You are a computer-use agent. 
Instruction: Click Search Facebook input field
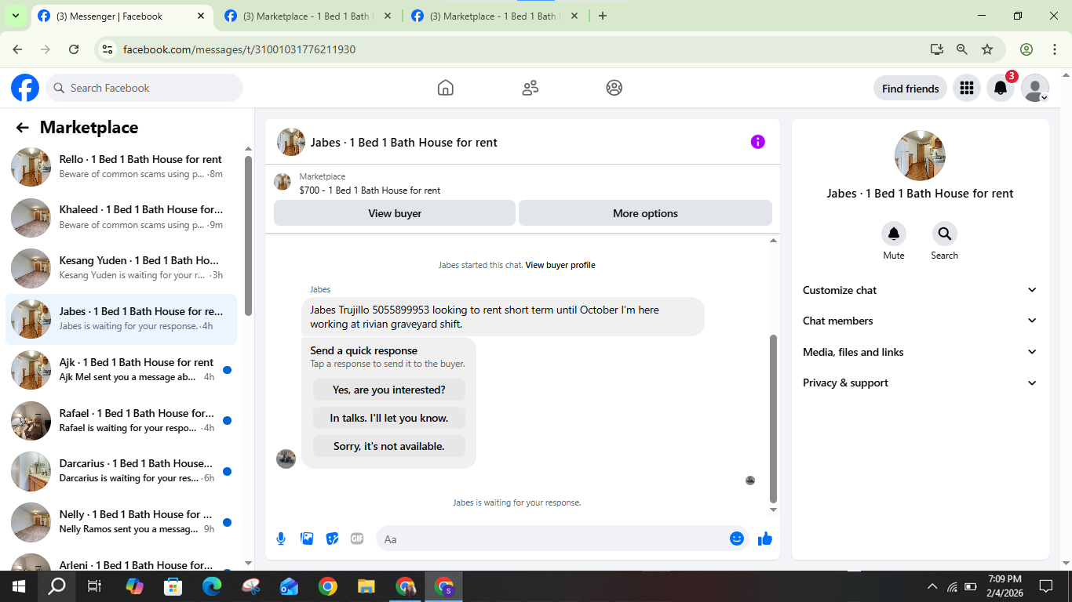(144, 88)
